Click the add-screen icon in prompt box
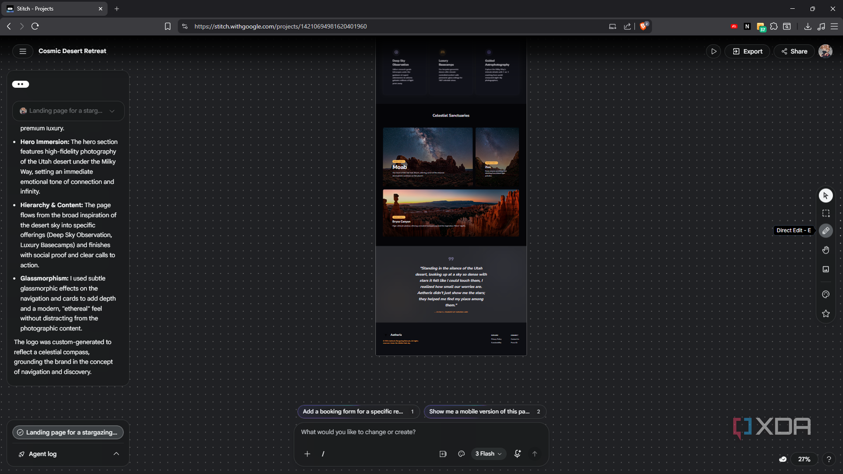The width and height of the screenshot is (843, 474). click(x=443, y=454)
